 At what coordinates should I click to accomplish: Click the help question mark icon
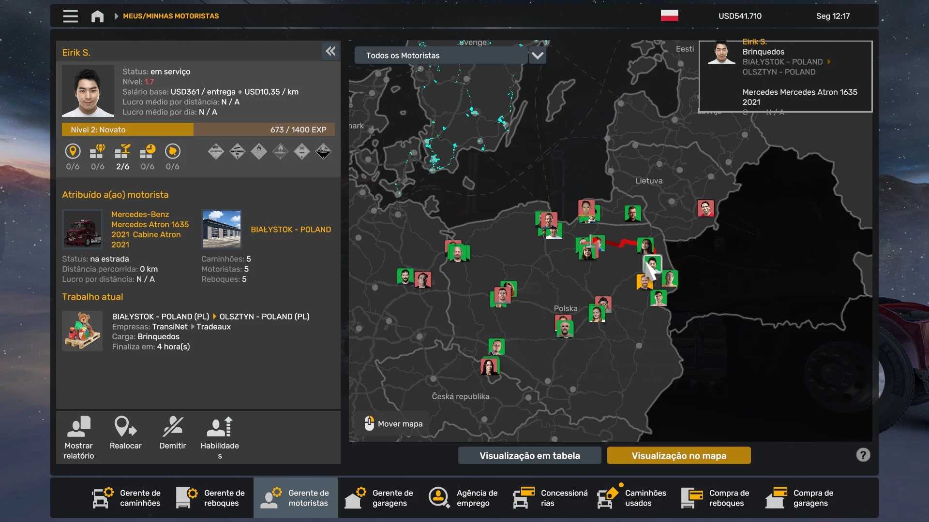tap(863, 455)
